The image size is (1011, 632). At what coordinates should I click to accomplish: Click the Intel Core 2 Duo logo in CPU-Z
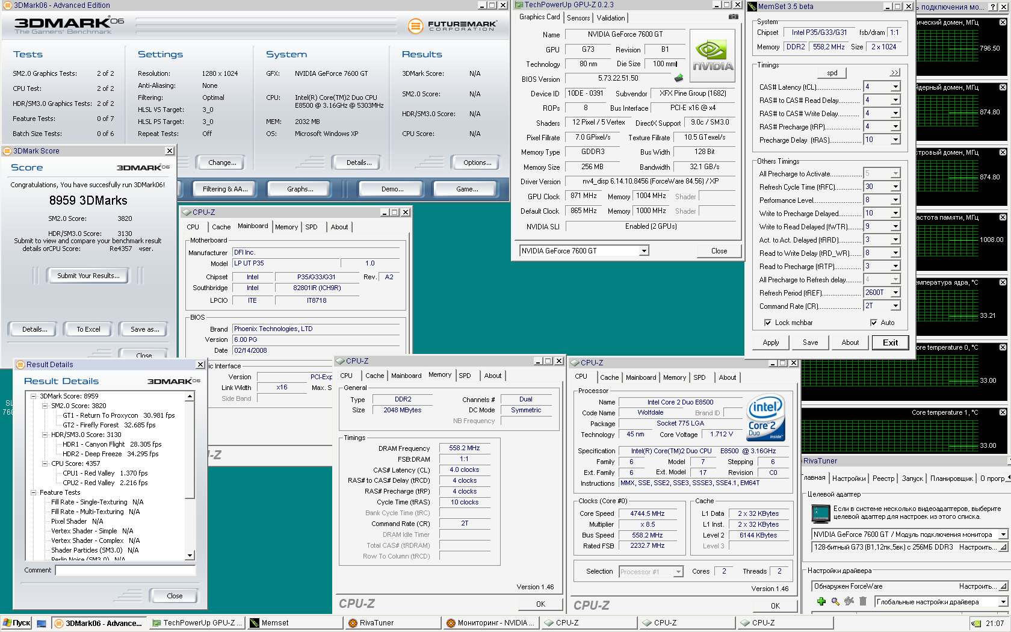coord(765,418)
